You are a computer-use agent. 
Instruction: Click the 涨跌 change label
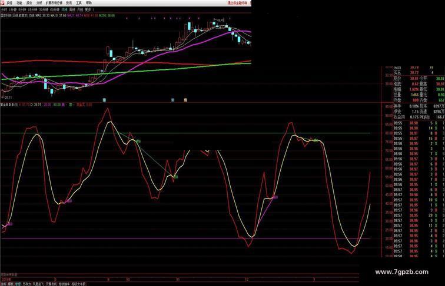click(397, 84)
